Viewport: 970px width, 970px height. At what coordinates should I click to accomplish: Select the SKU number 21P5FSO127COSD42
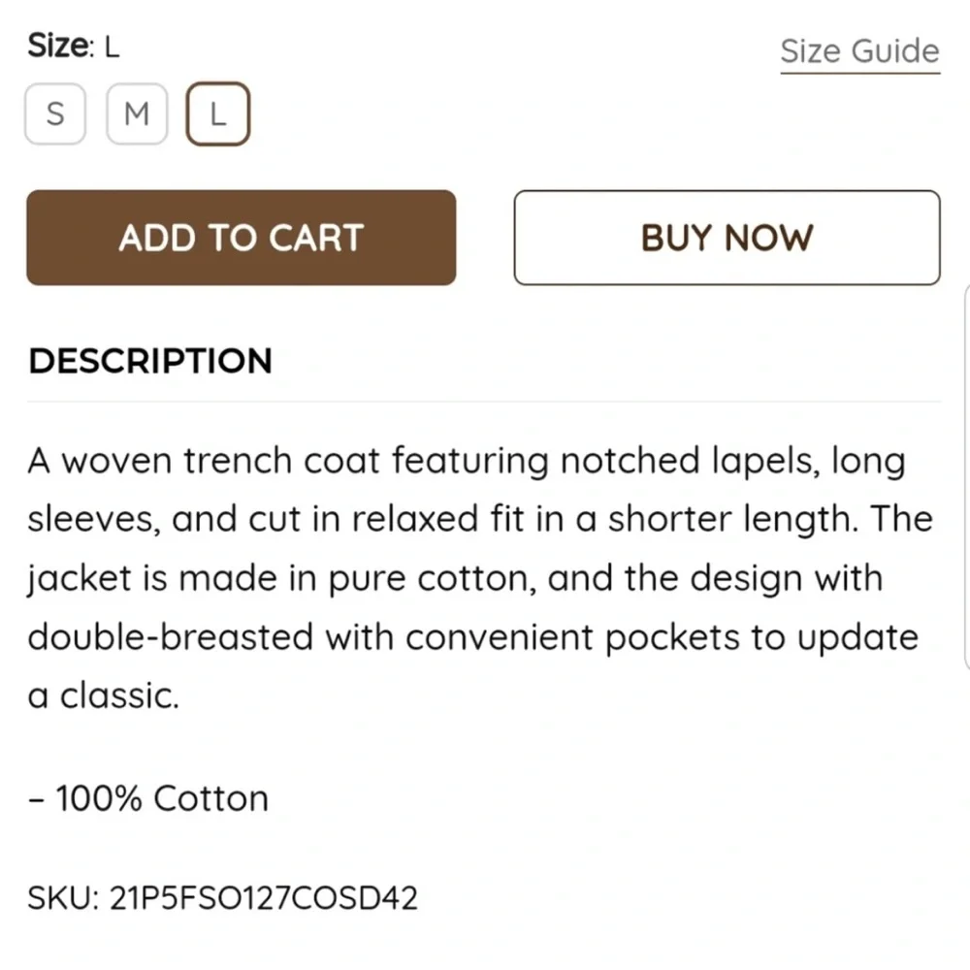pyautogui.click(x=223, y=897)
